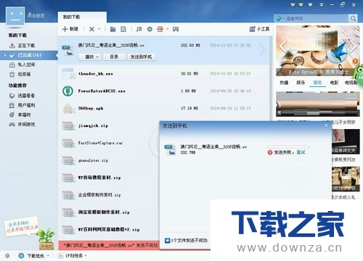Click the green PowerEnterABC32 file icon
This screenshot has width=363, height=261.
68,91
